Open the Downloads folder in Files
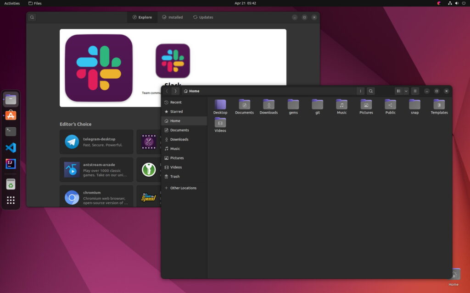The height and width of the screenshot is (293, 470). 269,106
